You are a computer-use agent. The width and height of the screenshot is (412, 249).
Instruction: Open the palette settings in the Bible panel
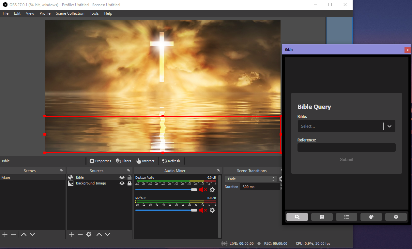(x=371, y=216)
